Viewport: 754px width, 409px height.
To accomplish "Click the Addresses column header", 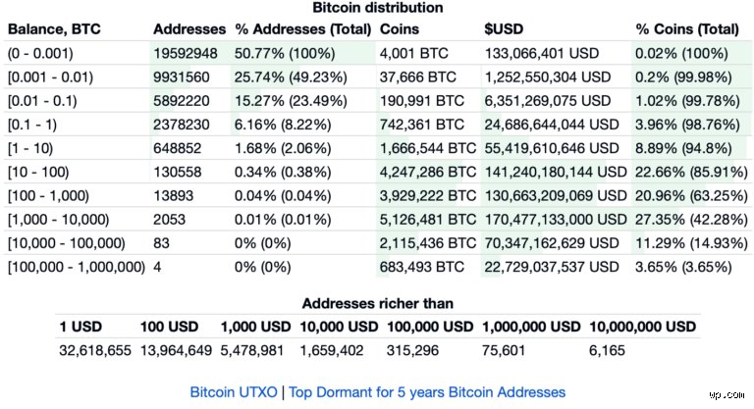I will pyautogui.click(x=189, y=29).
